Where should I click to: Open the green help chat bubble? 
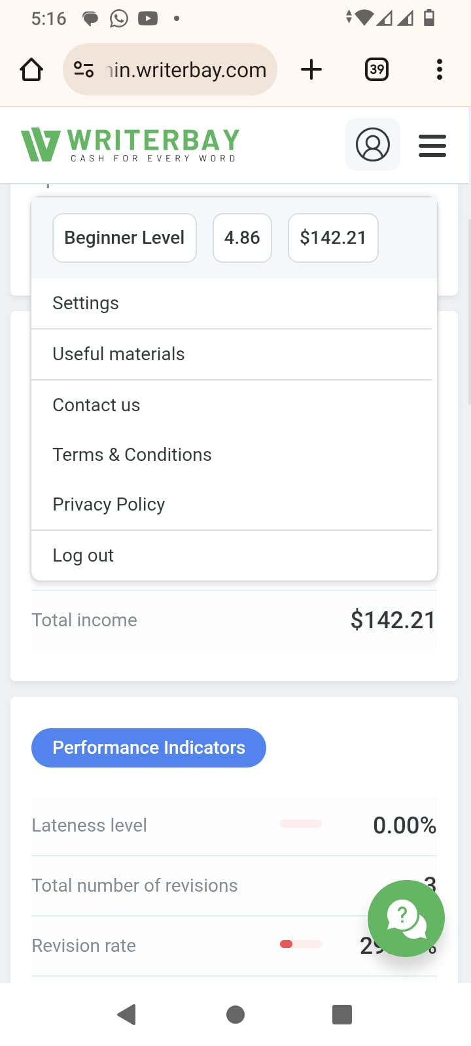[x=406, y=919]
